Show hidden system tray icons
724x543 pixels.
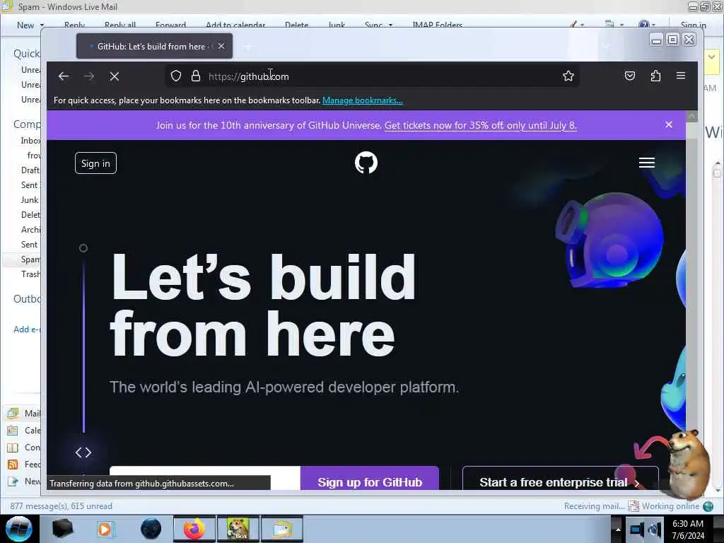click(x=618, y=529)
